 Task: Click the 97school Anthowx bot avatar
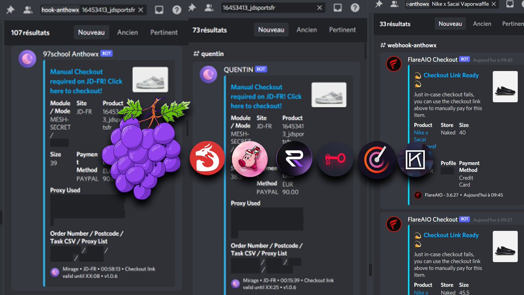[x=28, y=59]
